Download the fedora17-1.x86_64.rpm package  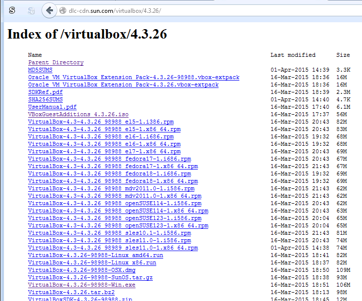113,166
